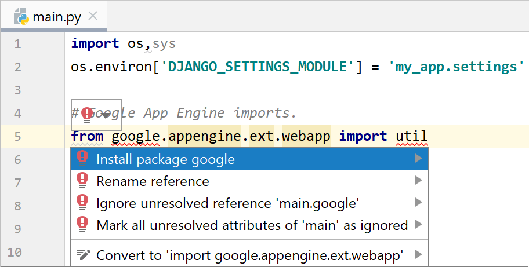This screenshot has height=267, width=529.
Task: Click the pencil icon beside Convert to import
Action: (84, 254)
